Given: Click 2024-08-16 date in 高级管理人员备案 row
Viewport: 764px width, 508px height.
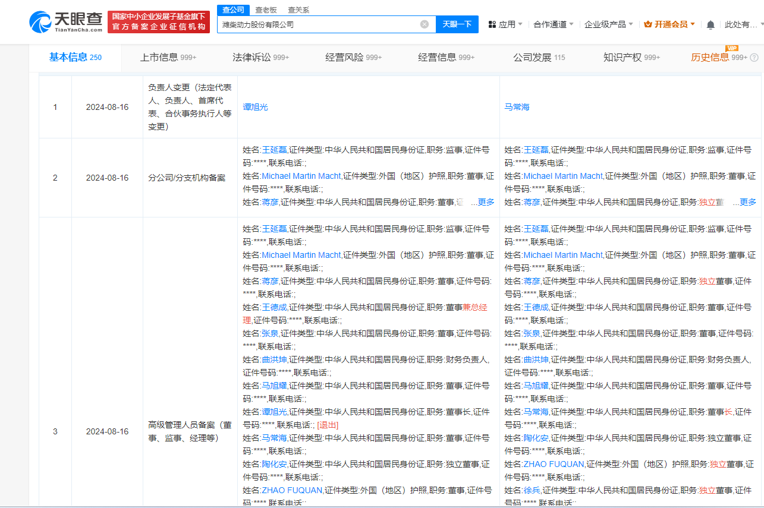Looking at the screenshot, I should tap(107, 431).
